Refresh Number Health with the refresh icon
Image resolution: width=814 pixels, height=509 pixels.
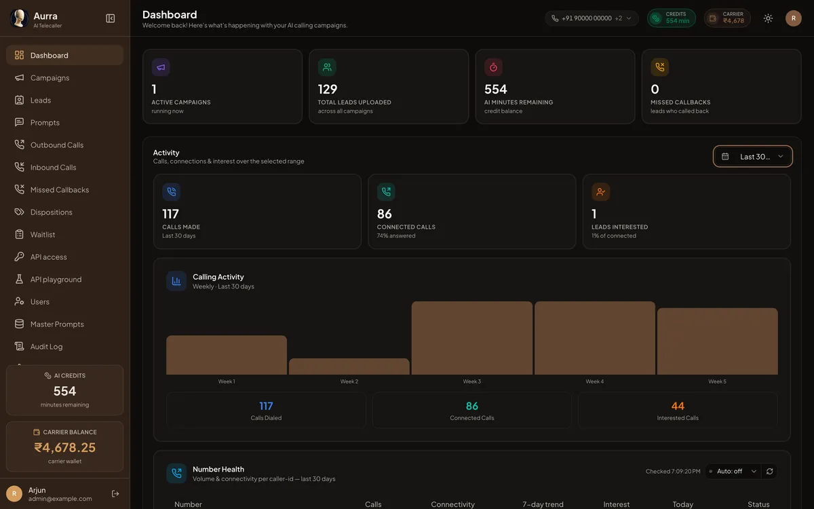coord(769,471)
